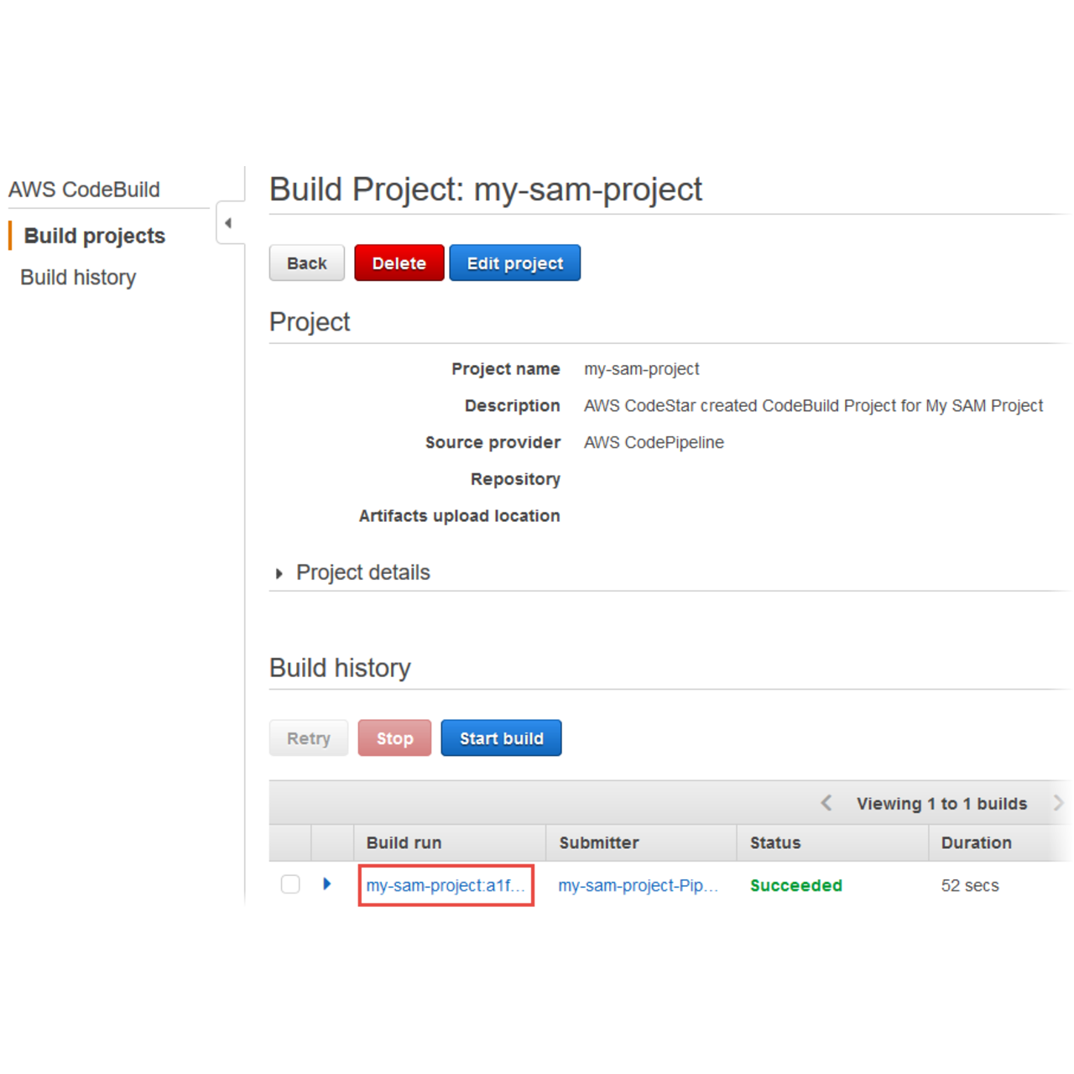Select Build projects in the sidebar

(x=95, y=236)
